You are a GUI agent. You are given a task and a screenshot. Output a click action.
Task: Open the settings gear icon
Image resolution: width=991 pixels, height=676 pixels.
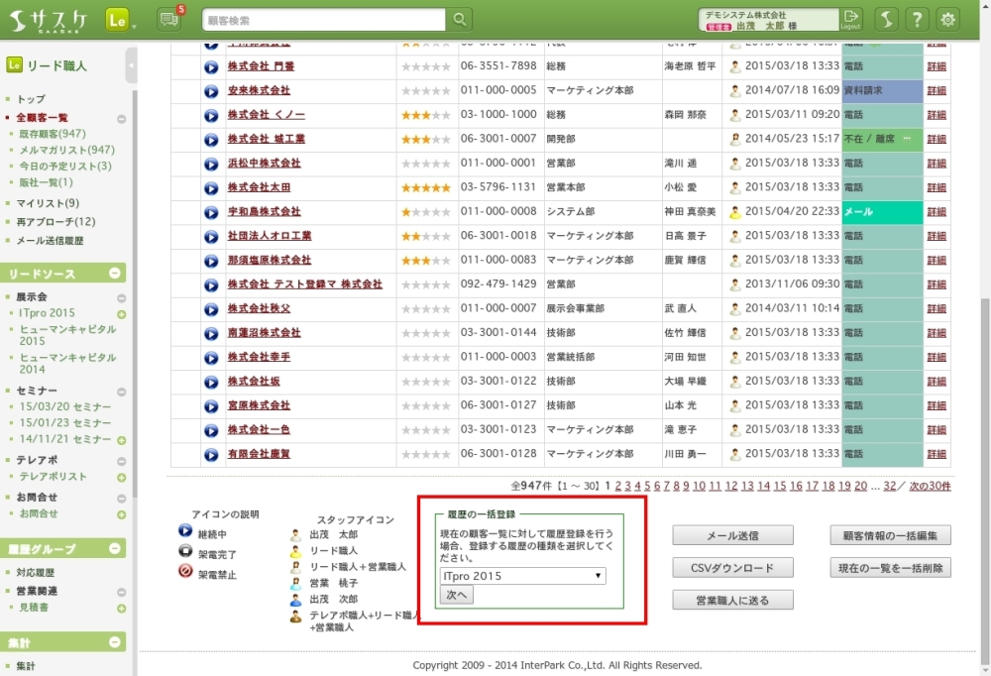click(x=948, y=20)
